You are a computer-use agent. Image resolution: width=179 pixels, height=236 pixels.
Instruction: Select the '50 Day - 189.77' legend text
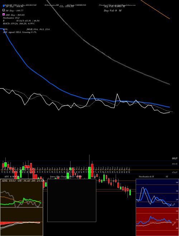click(x=14, y=11)
